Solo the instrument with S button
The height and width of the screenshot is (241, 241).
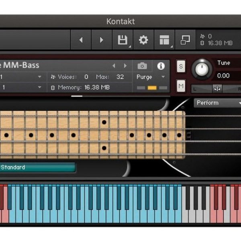pos(181,66)
